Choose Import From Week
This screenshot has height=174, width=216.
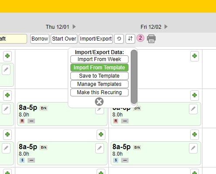click(99, 59)
